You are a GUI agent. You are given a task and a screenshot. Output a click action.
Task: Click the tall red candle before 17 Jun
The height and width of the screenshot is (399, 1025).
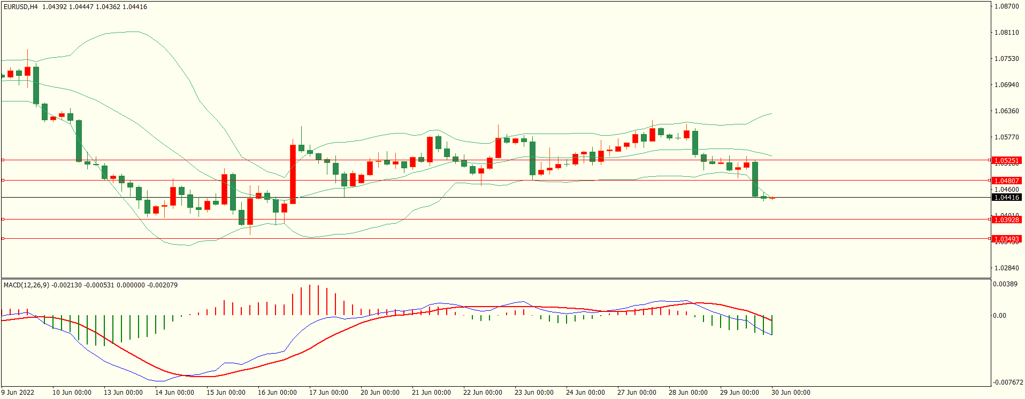pyautogui.click(x=293, y=174)
